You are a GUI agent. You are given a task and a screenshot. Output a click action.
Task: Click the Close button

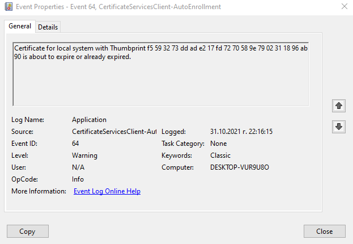click(x=325, y=231)
